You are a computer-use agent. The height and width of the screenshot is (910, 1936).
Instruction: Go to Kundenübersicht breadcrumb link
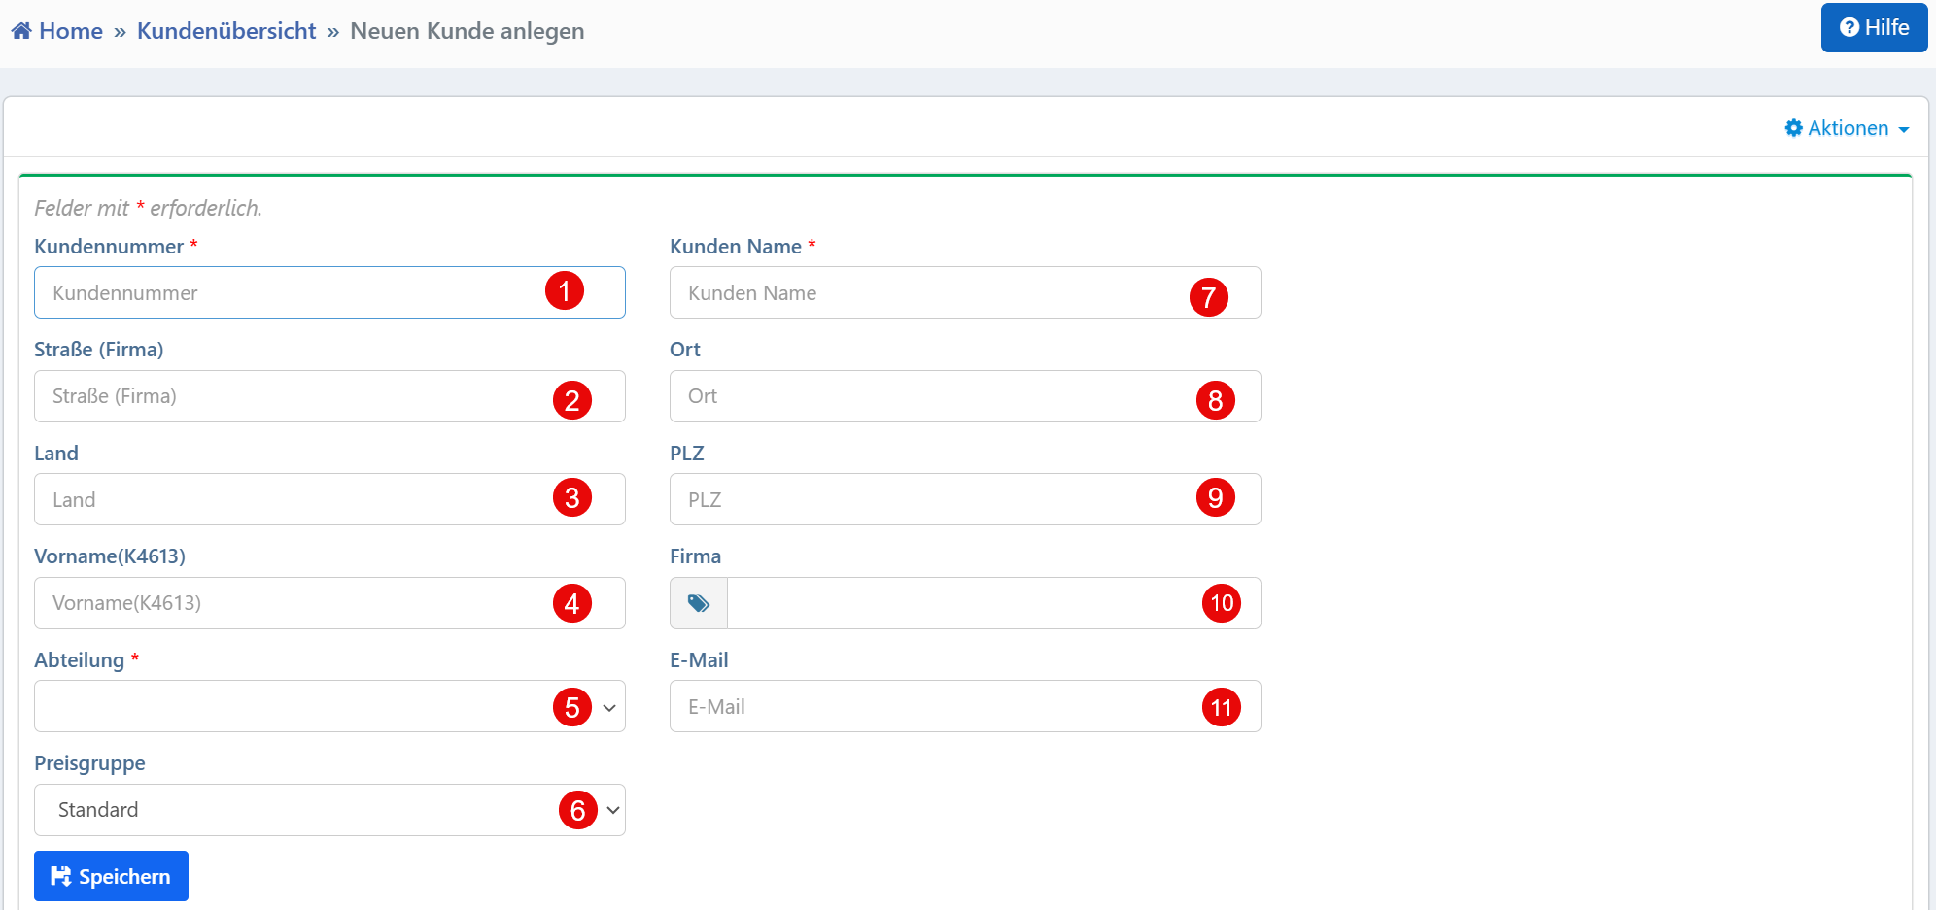coord(226,31)
